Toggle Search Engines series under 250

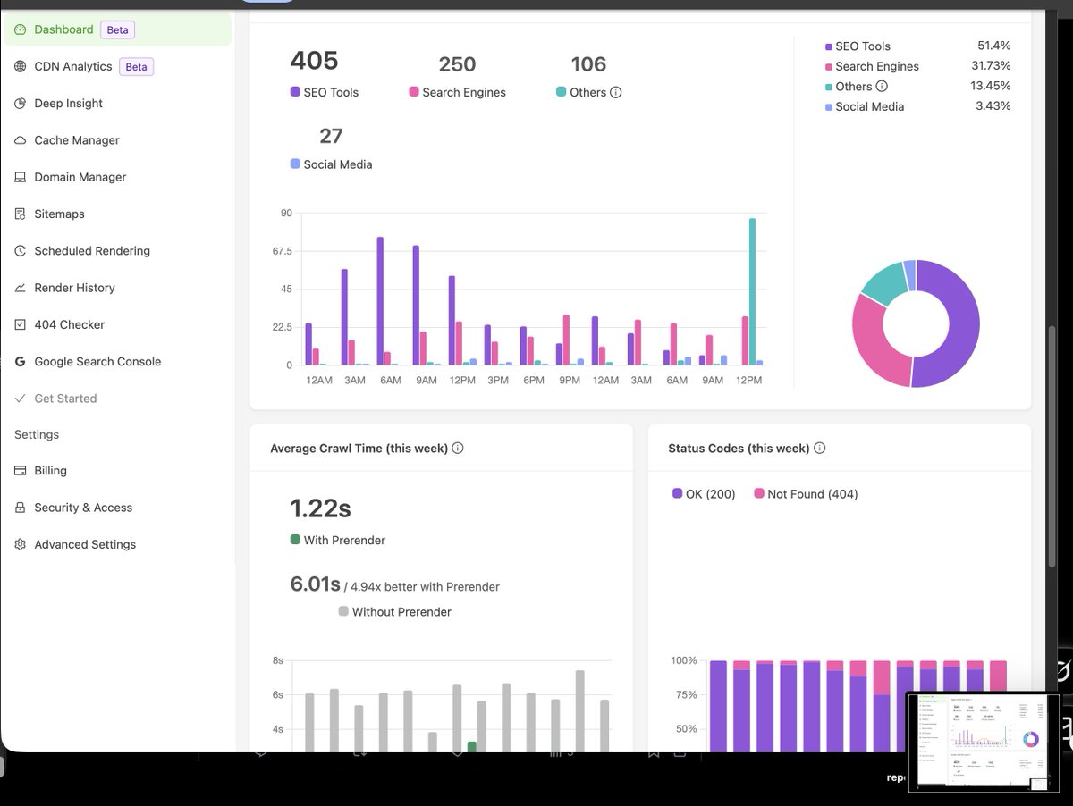tap(458, 92)
